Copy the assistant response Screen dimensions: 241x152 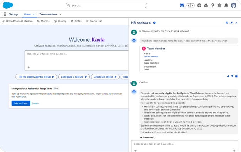pyautogui.click(x=236, y=76)
